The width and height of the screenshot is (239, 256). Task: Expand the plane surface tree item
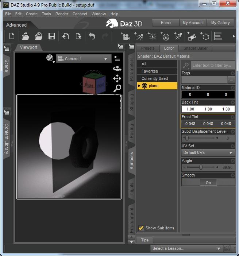point(139,86)
